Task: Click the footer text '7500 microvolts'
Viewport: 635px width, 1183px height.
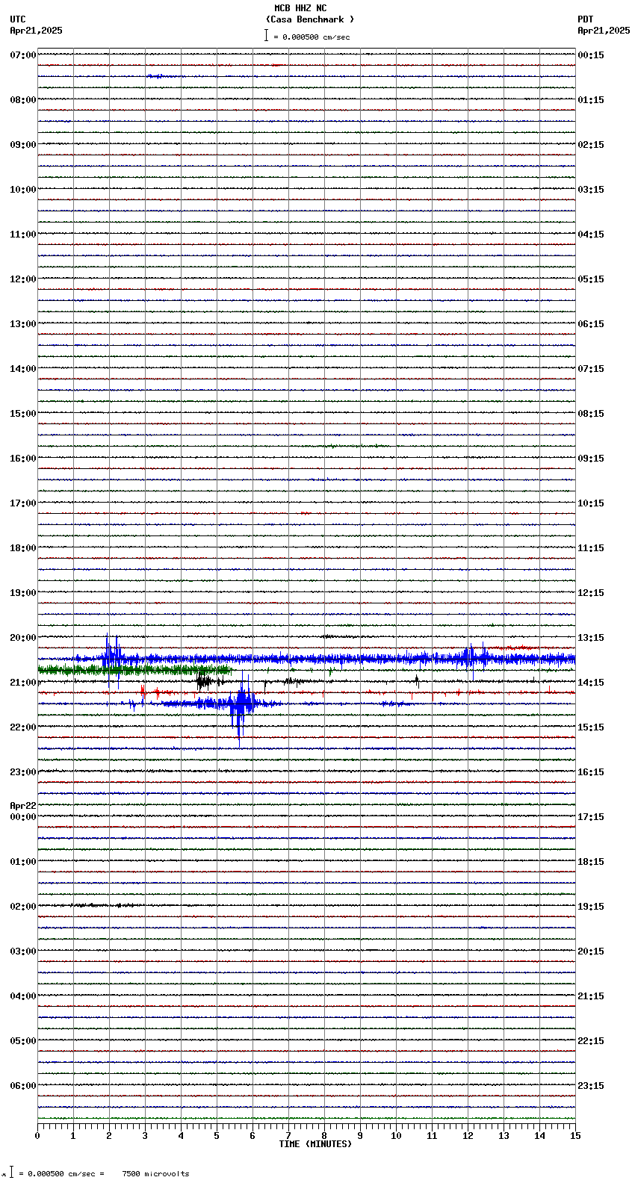Action: click(x=155, y=1174)
